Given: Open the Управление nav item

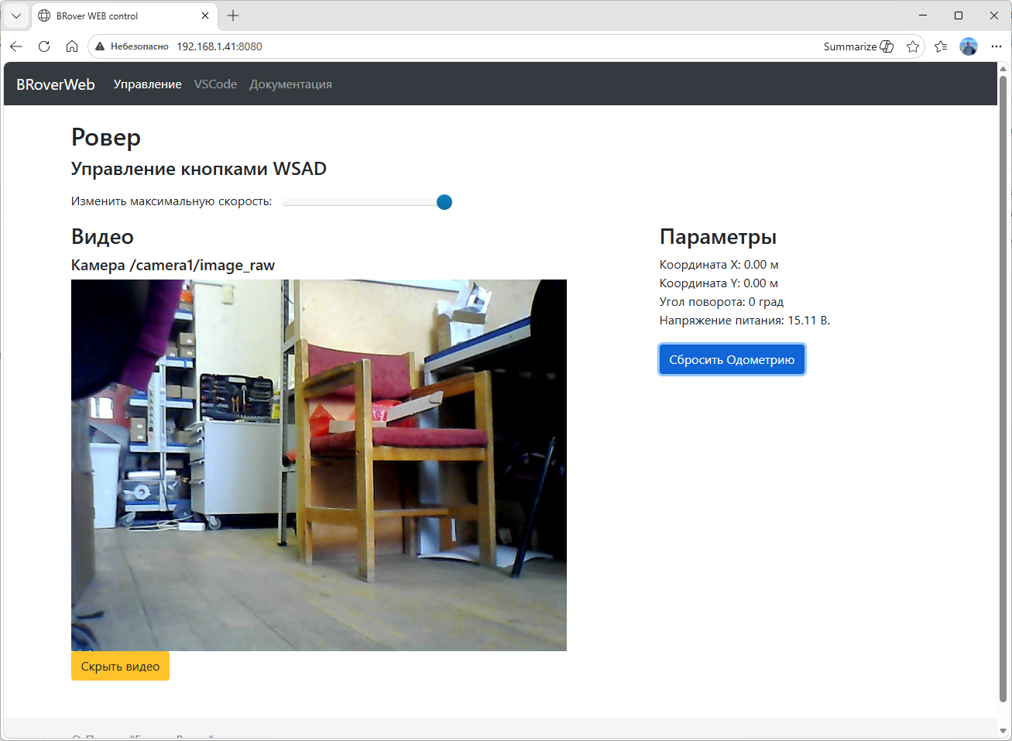Looking at the screenshot, I should 147,84.
